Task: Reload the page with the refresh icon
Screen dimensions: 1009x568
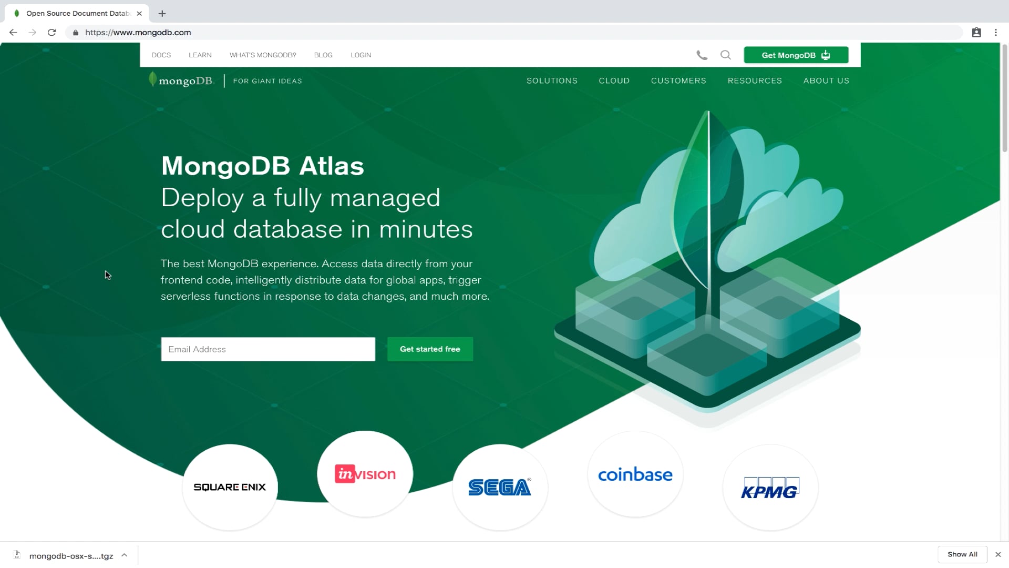Action: pos(52,33)
